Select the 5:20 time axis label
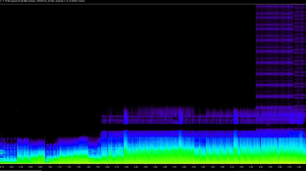The image size is (306, 171). click(x=299, y=167)
